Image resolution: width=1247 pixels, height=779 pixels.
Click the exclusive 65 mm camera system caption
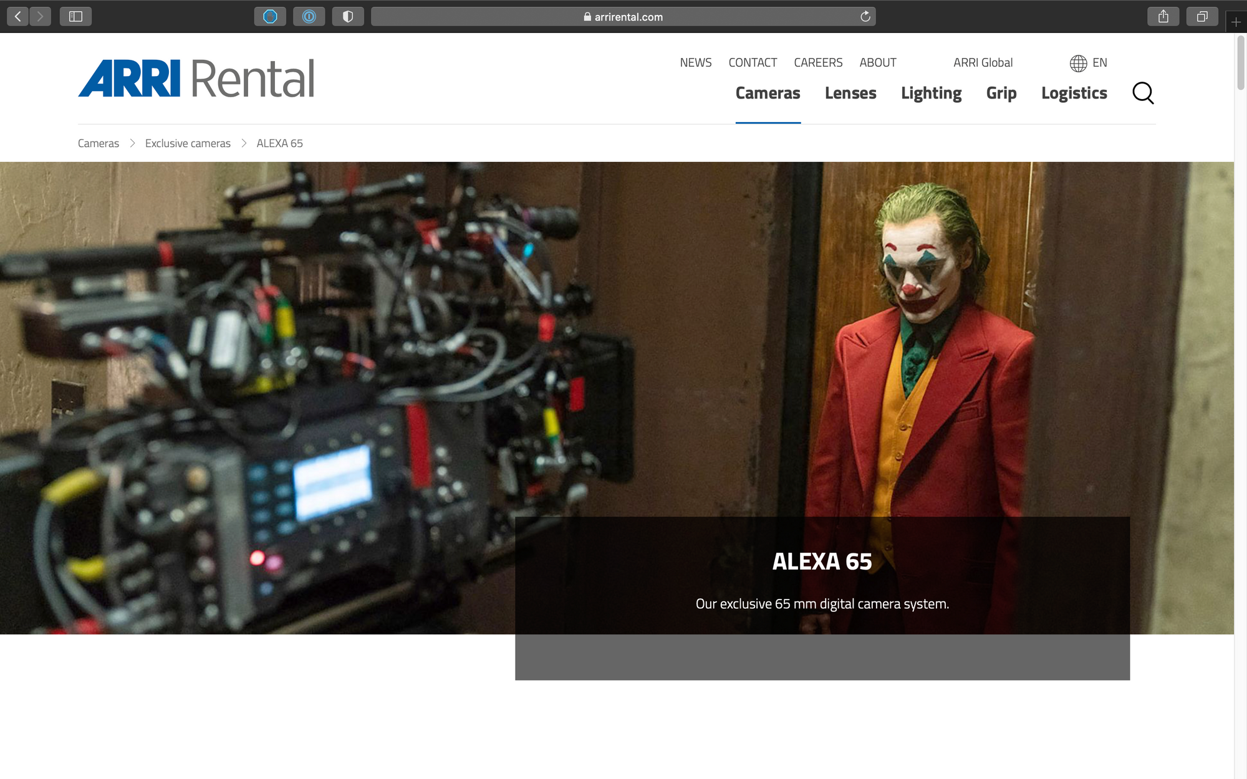click(x=822, y=604)
